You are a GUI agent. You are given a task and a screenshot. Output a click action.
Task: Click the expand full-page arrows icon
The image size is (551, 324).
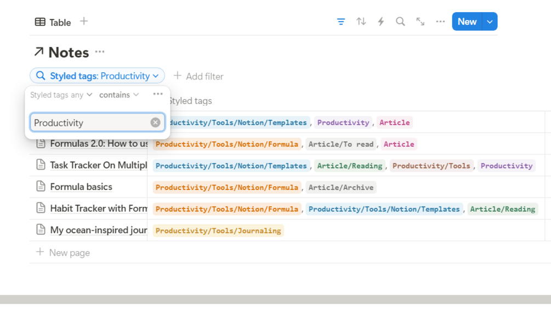click(420, 22)
